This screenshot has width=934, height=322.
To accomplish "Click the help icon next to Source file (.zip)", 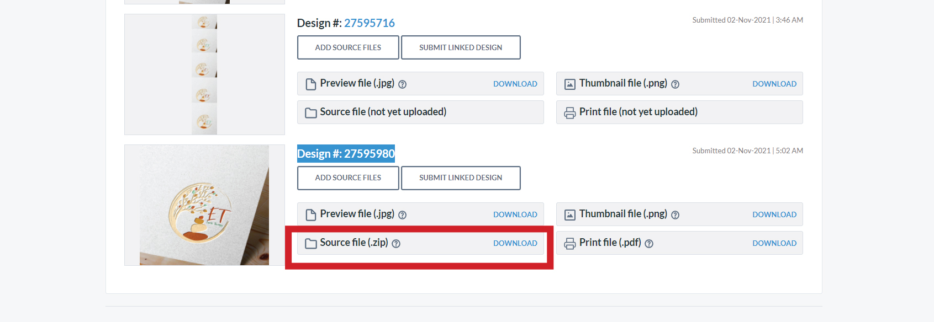I will click(396, 244).
